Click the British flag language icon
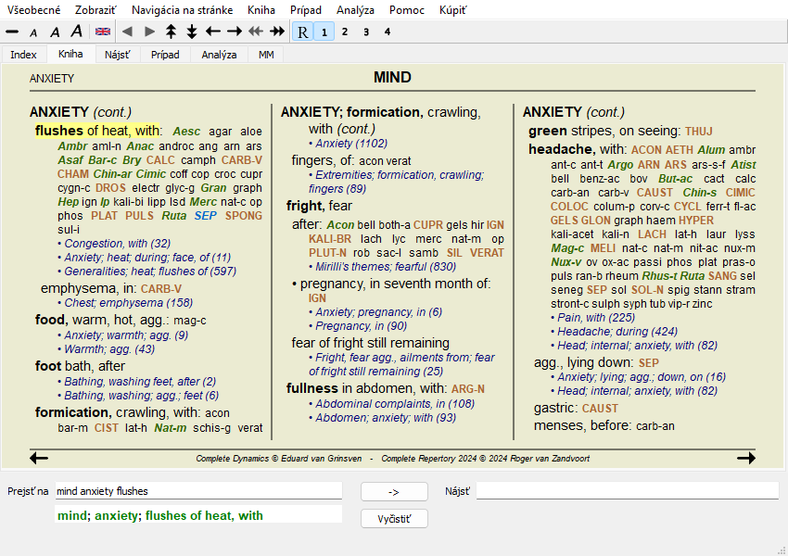 coord(103,32)
